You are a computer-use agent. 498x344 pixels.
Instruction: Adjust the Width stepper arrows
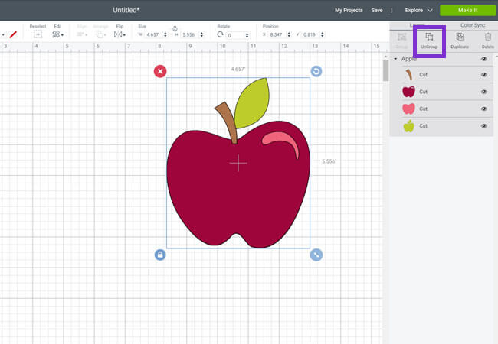click(x=165, y=34)
